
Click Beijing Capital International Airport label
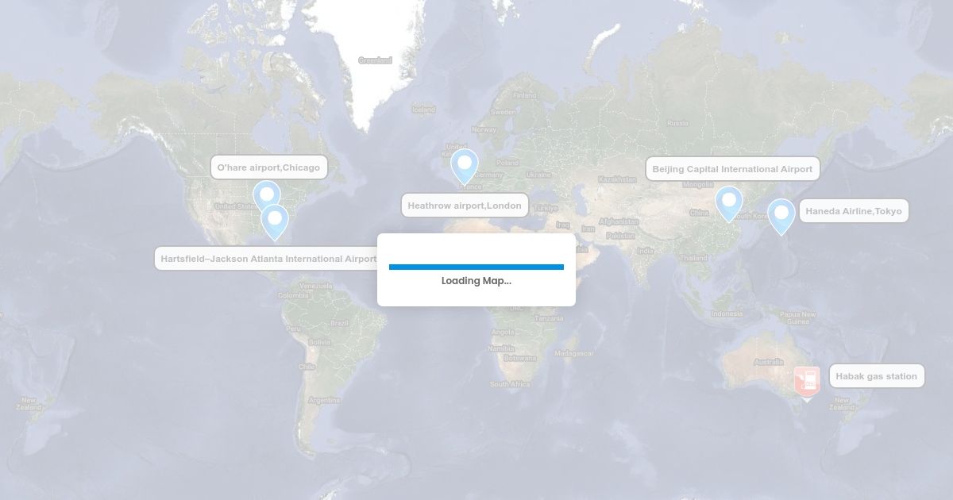(732, 169)
